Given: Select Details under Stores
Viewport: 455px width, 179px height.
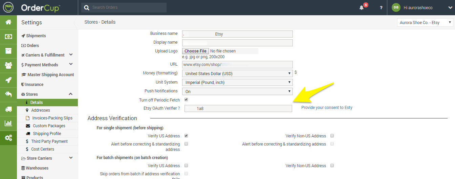Looking at the screenshot, I should [47, 102].
